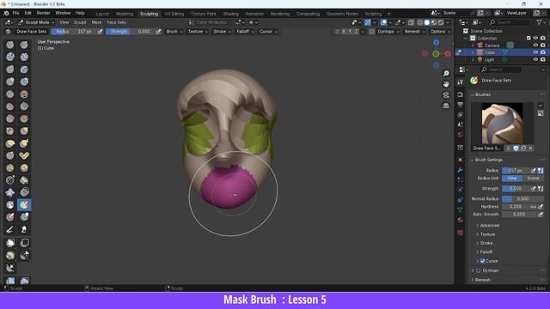Click the green Y axis gizmo ball
This screenshot has height=309, width=550.
[x=436, y=54]
